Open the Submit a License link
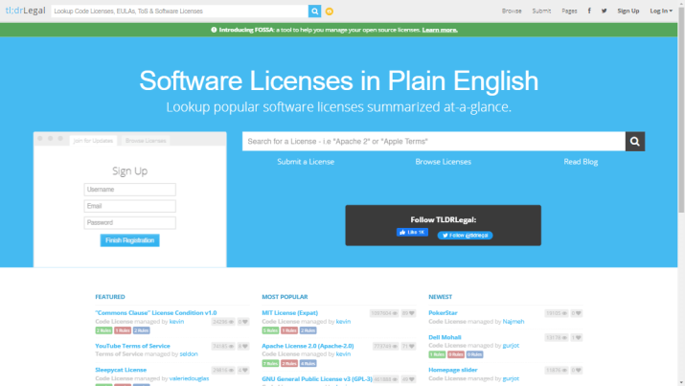 click(x=306, y=162)
